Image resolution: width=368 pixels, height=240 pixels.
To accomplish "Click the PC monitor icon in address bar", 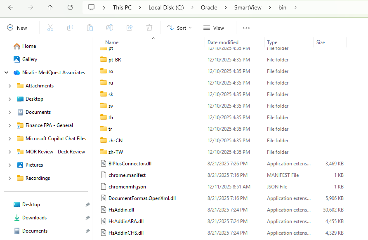I will click(91, 7).
